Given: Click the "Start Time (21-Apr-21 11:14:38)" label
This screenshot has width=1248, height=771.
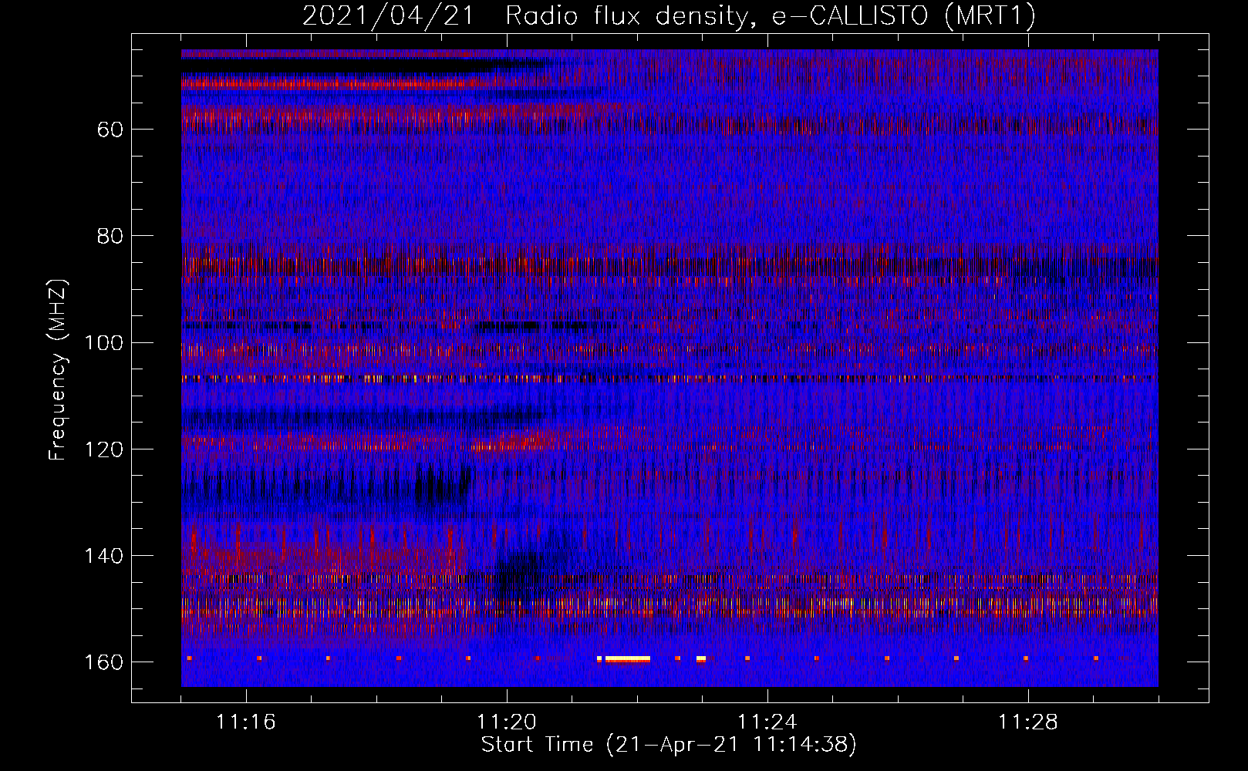Looking at the screenshot, I should point(669,745).
